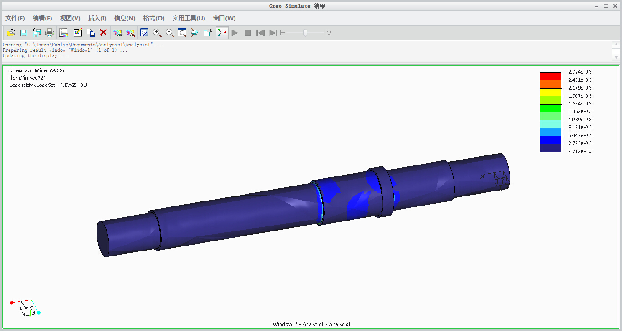Open the 实用工具(U) menu
Image resolution: width=622 pixels, height=331 pixels.
point(189,18)
